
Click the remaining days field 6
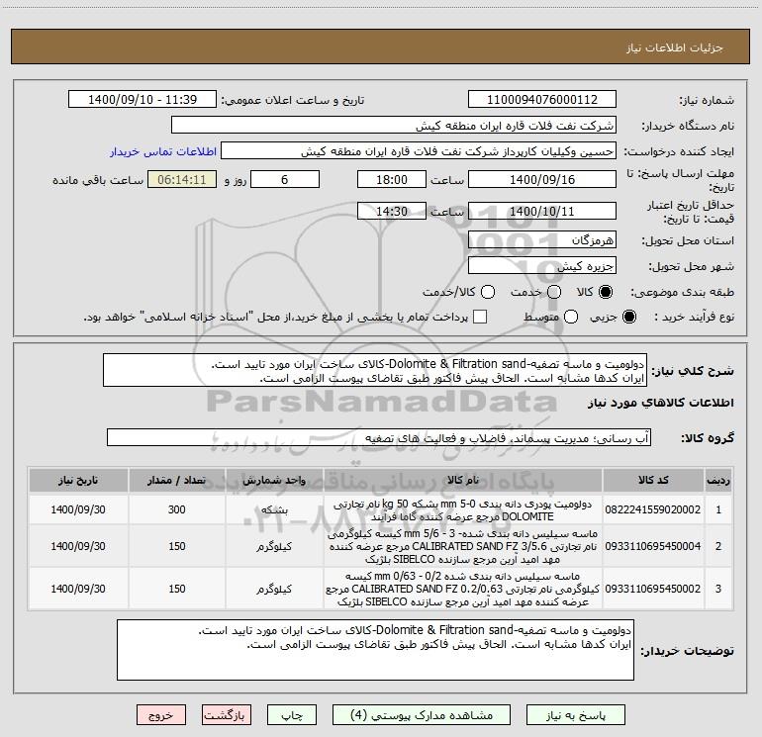[x=285, y=179]
